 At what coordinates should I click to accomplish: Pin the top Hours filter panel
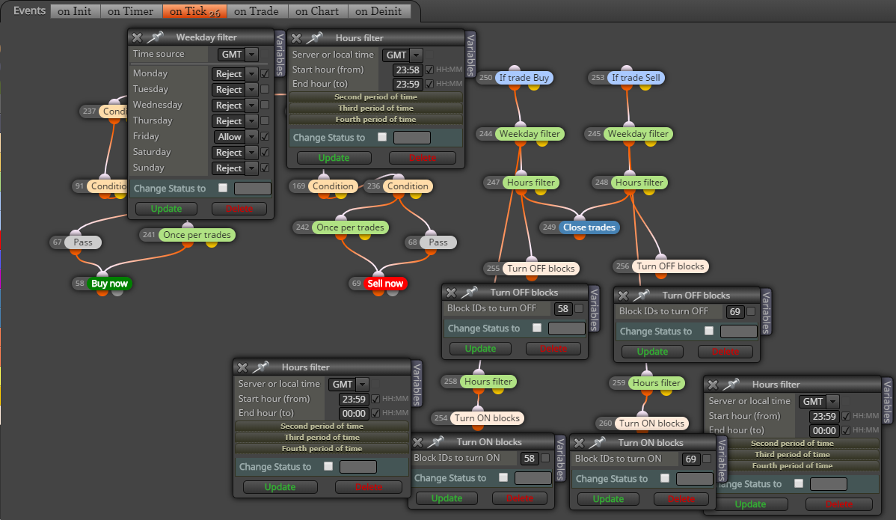(x=314, y=37)
